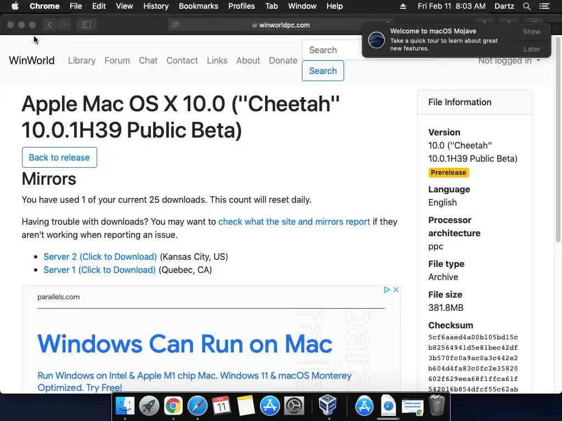The image size is (562, 421).
Task: Open the View menu
Action: pyautogui.click(x=125, y=6)
